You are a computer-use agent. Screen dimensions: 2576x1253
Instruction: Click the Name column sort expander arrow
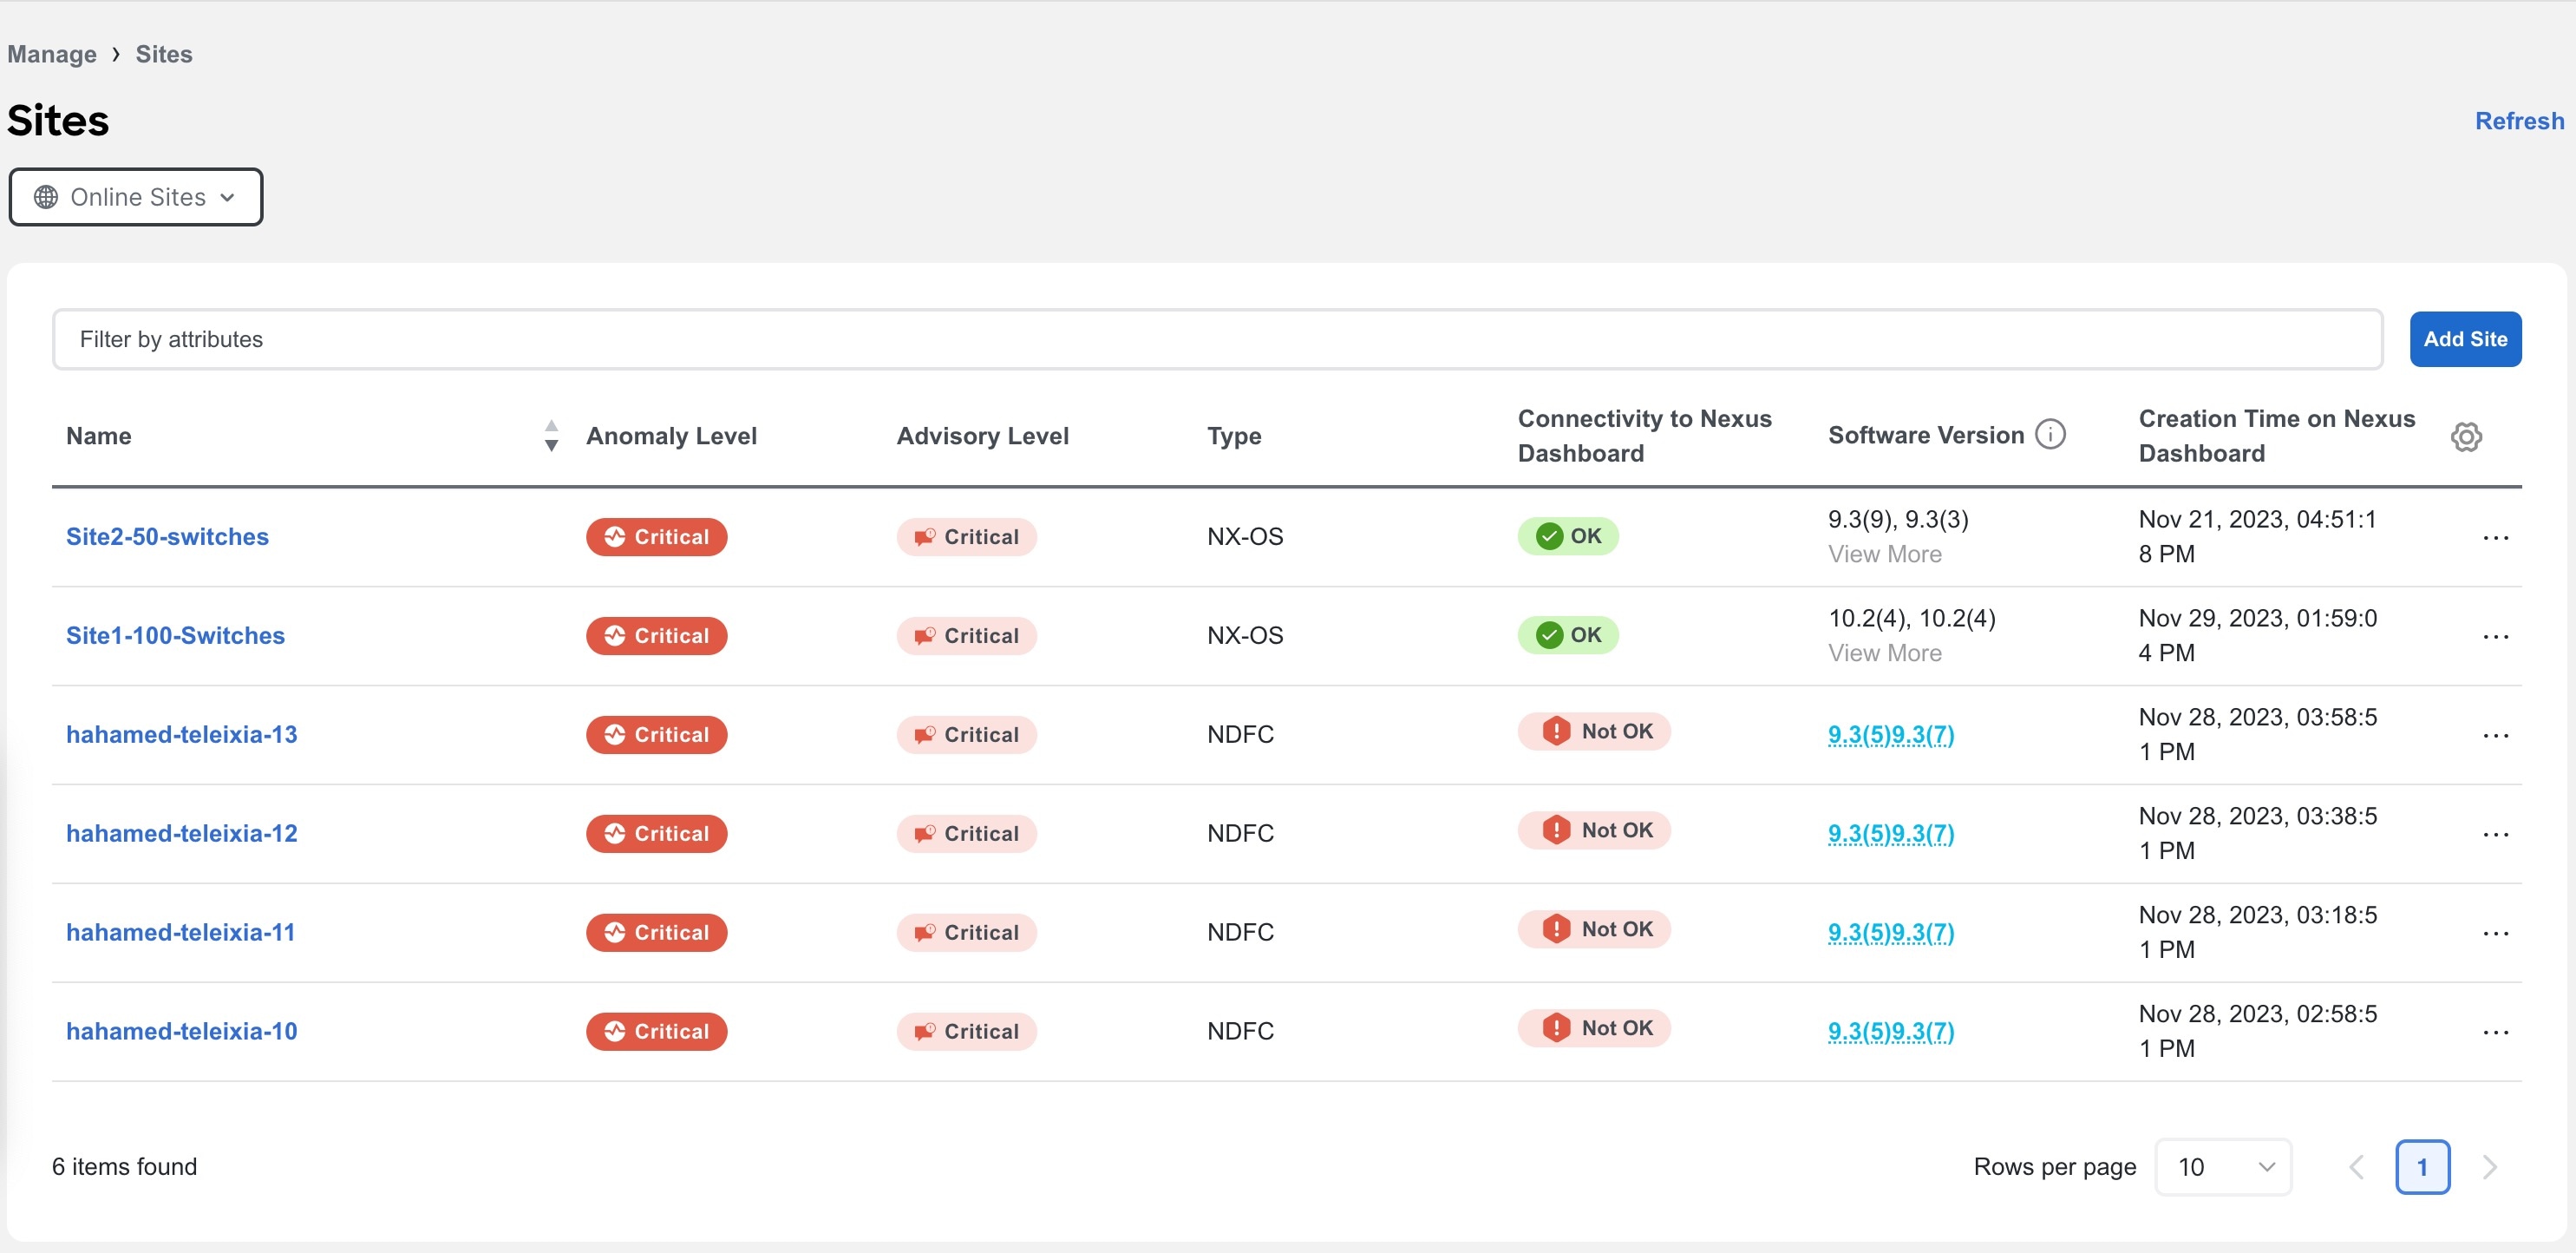pos(551,436)
